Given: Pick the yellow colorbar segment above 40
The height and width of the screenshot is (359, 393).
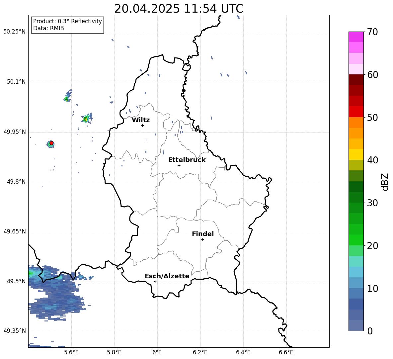Looking at the screenshot, I should point(356,154).
